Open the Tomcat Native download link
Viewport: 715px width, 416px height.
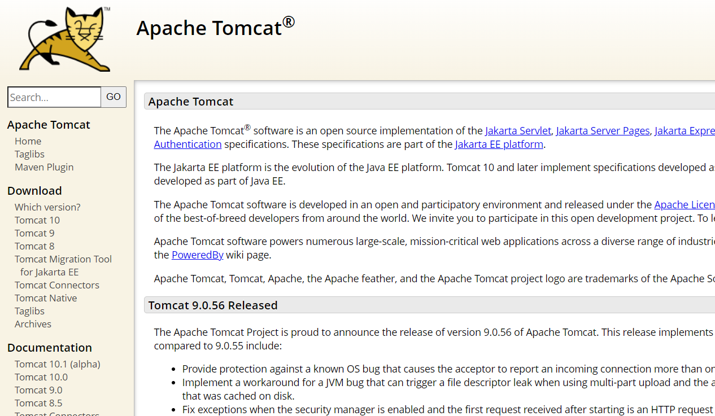(46, 298)
